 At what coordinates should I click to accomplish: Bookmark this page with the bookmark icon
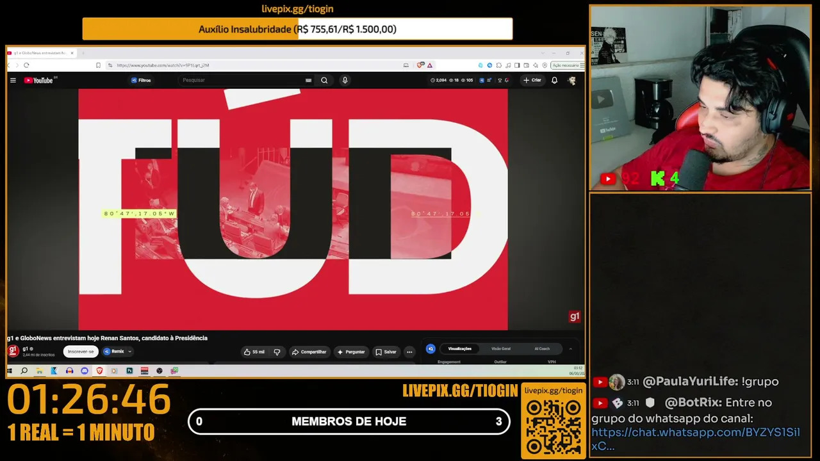point(98,65)
